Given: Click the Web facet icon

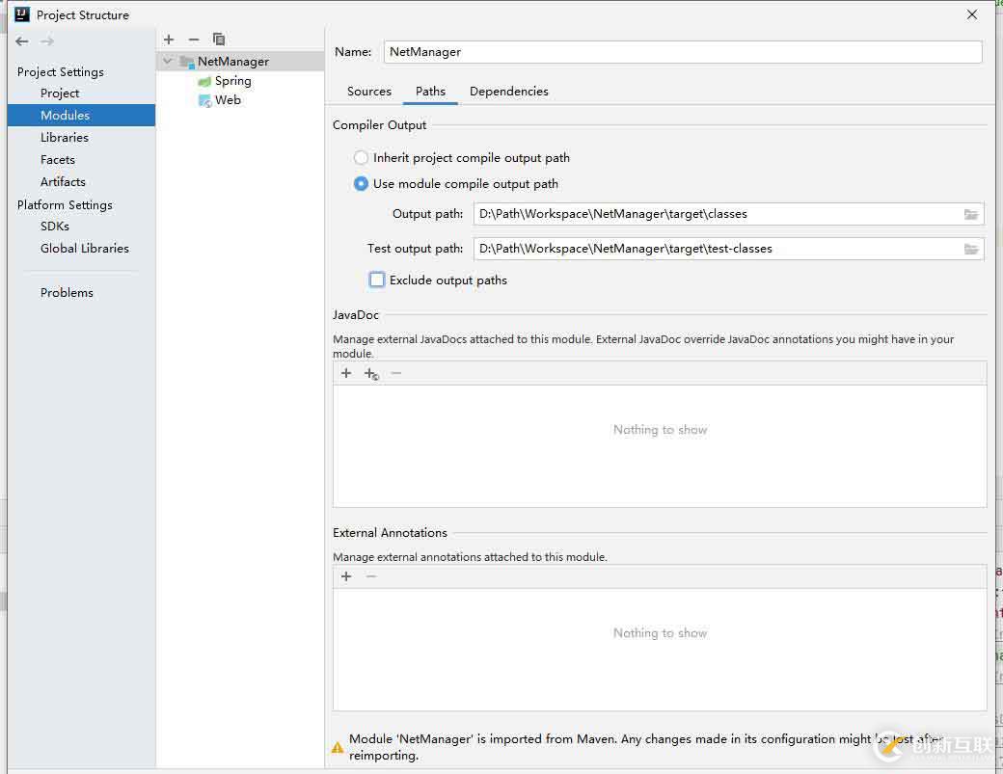Looking at the screenshot, I should (x=204, y=100).
